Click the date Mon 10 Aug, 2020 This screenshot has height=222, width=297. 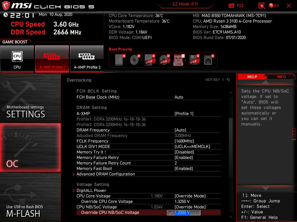coord(55,14)
